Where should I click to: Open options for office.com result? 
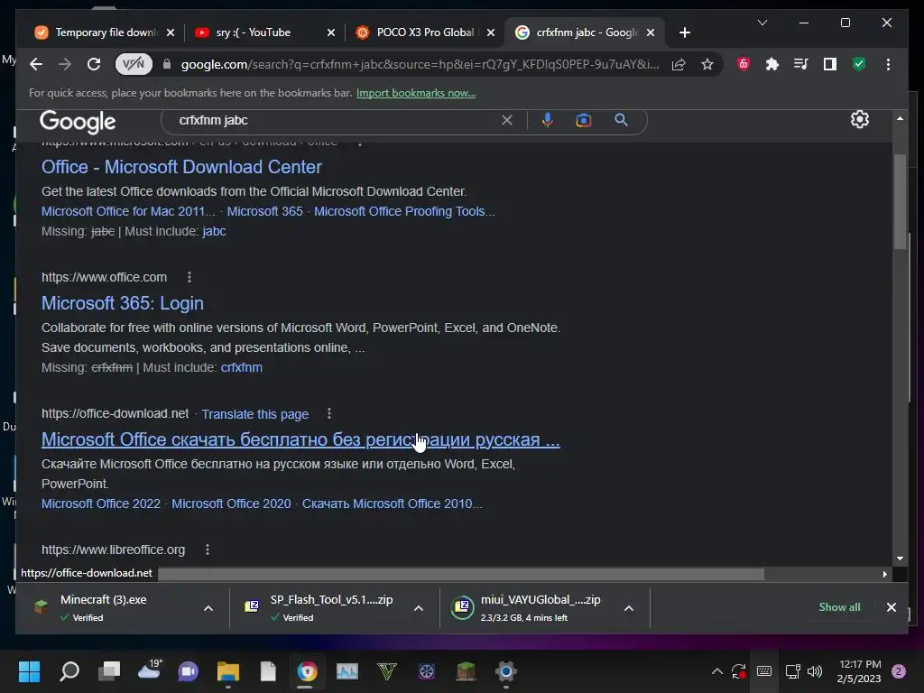coord(189,277)
